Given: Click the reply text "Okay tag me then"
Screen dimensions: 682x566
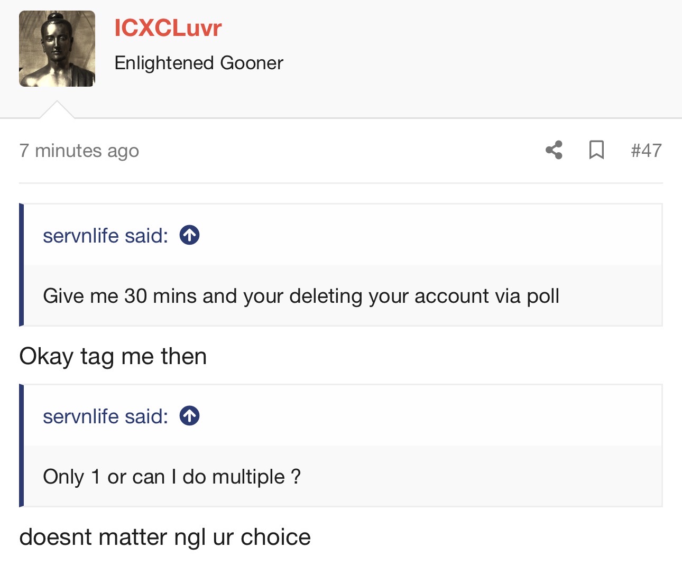Looking at the screenshot, I should click(x=113, y=356).
